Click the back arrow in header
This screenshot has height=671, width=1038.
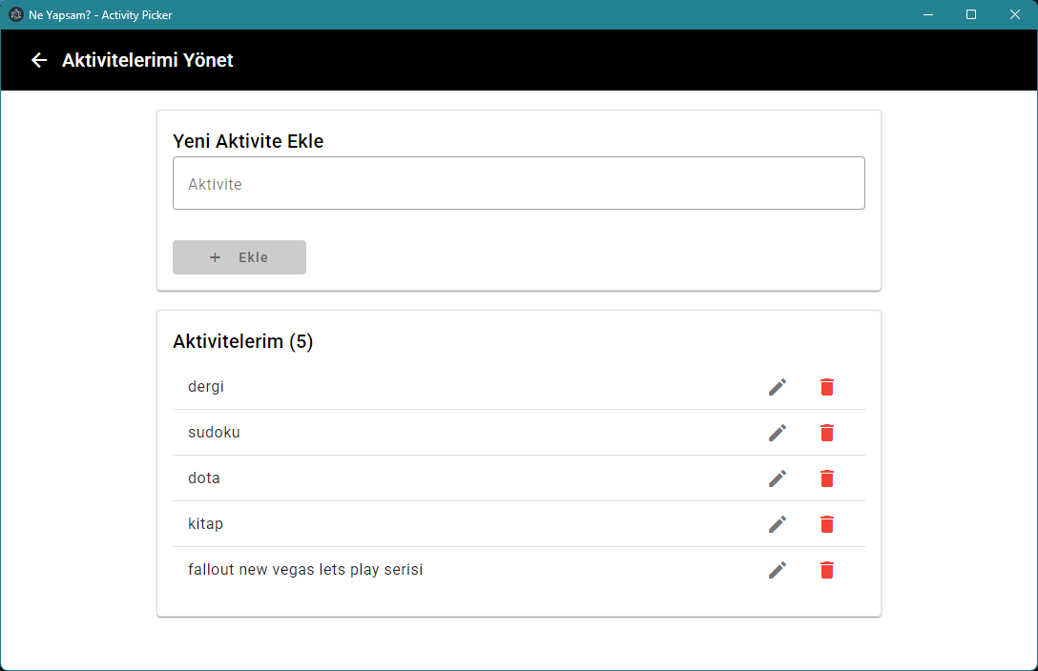(39, 60)
